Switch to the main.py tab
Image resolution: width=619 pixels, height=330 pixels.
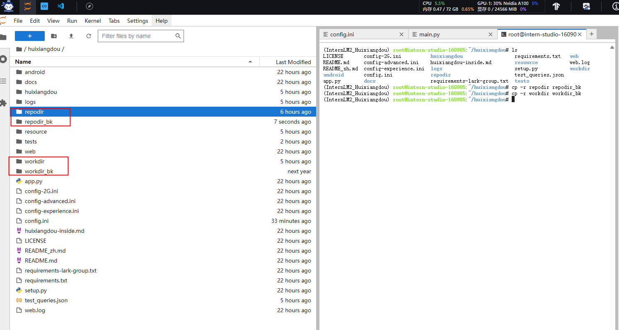click(452, 34)
